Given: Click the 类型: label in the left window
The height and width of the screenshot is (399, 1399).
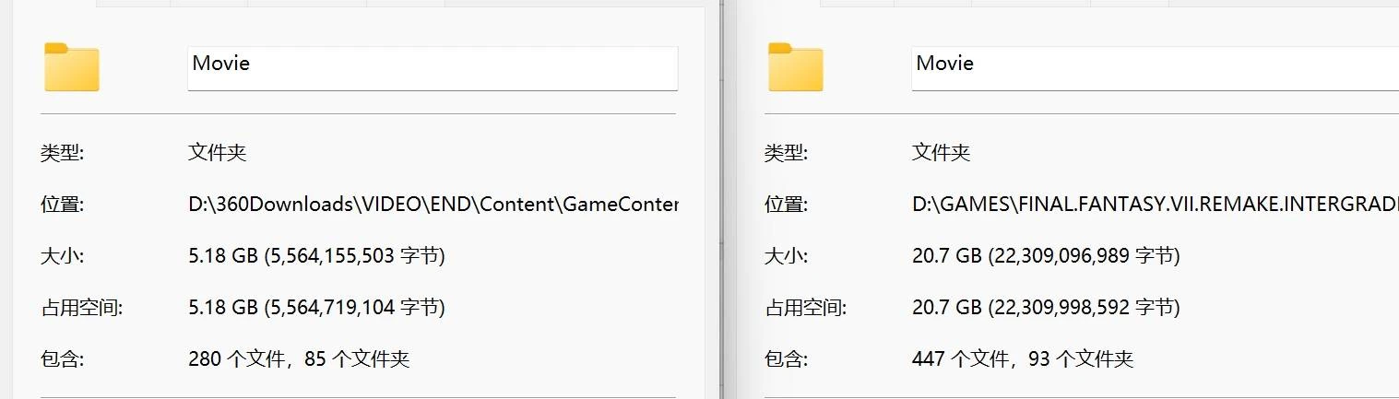Looking at the screenshot, I should tap(62, 153).
